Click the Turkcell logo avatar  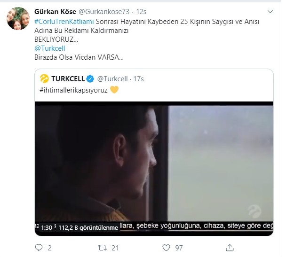pyautogui.click(x=44, y=78)
